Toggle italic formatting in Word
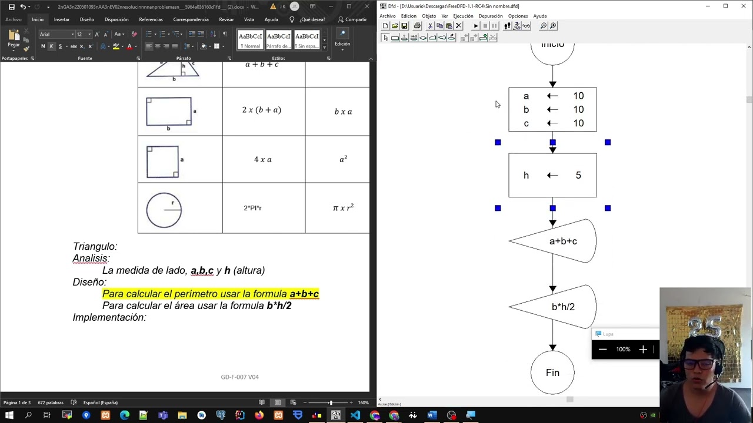This screenshot has height=423, width=753. pyautogui.click(x=51, y=46)
